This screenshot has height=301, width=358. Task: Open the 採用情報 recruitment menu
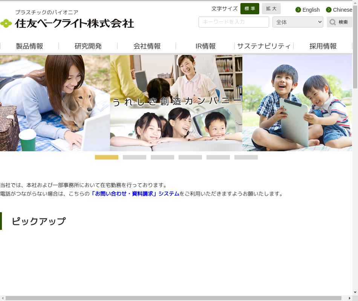[x=323, y=46]
